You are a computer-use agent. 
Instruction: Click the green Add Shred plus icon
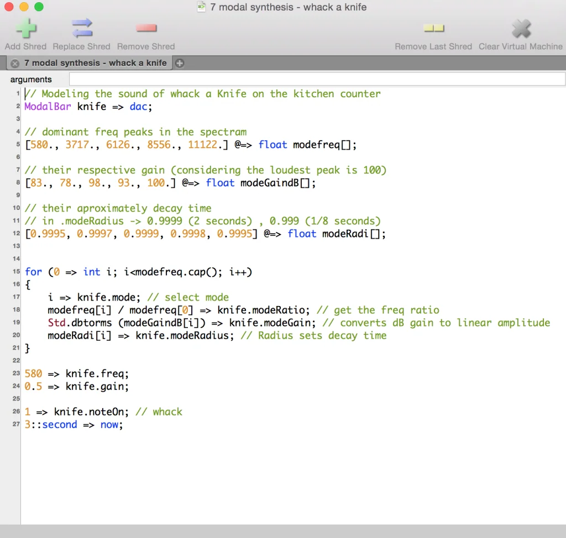coord(27,28)
